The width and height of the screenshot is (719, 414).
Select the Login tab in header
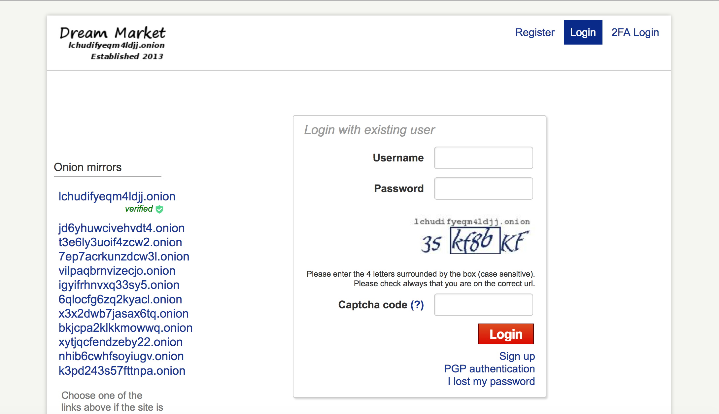coord(583,32)
